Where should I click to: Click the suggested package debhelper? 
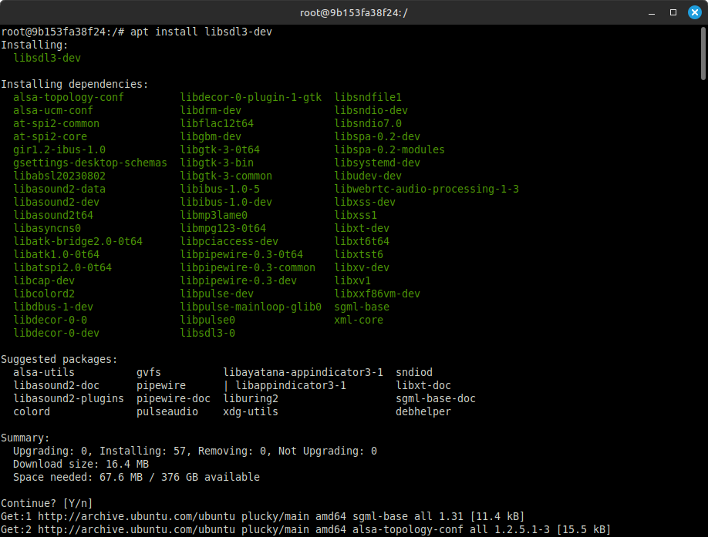[423, 411]
